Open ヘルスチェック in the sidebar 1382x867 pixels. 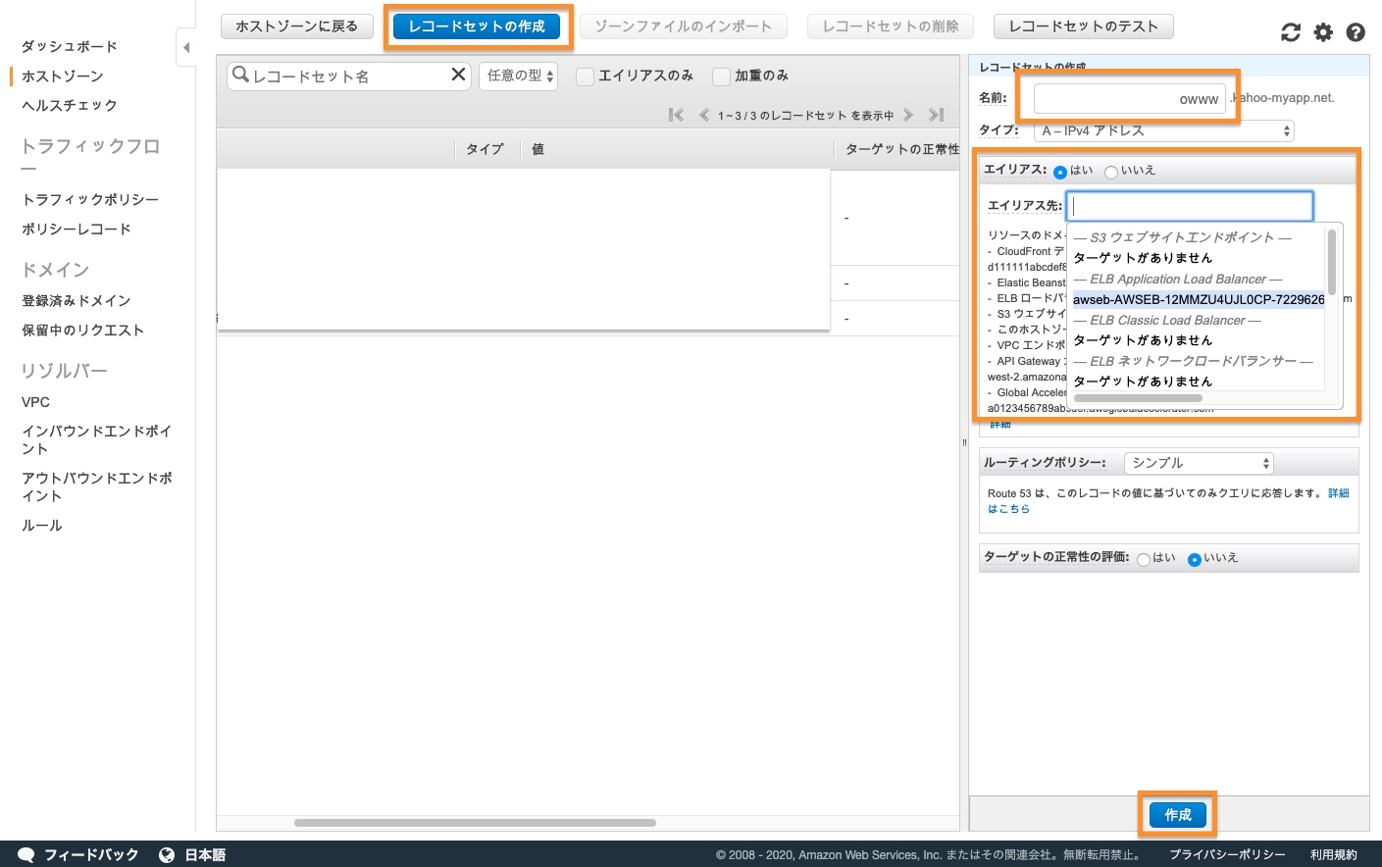click(70, 105)
